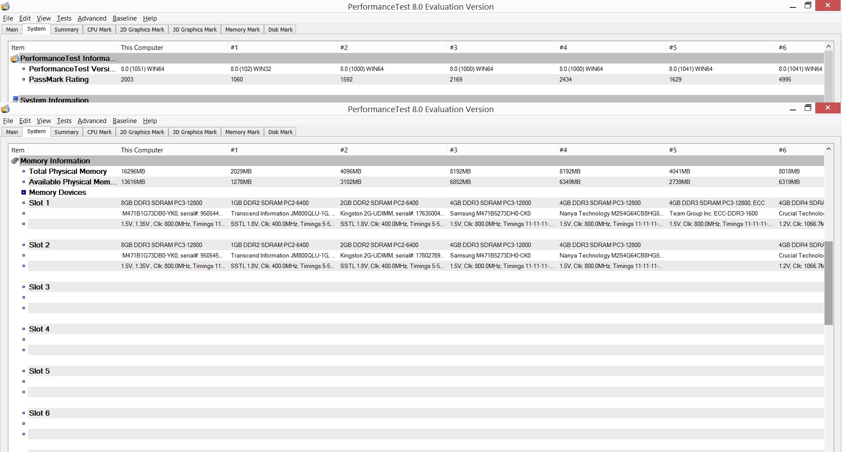Click the upper window's PerformanceTest title icon

(5, 6)
